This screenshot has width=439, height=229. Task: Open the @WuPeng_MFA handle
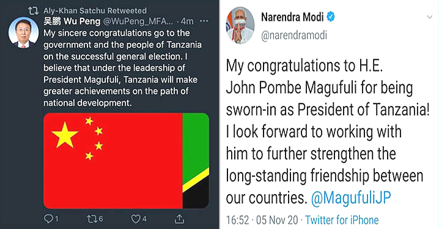click(x=138, y=21)
